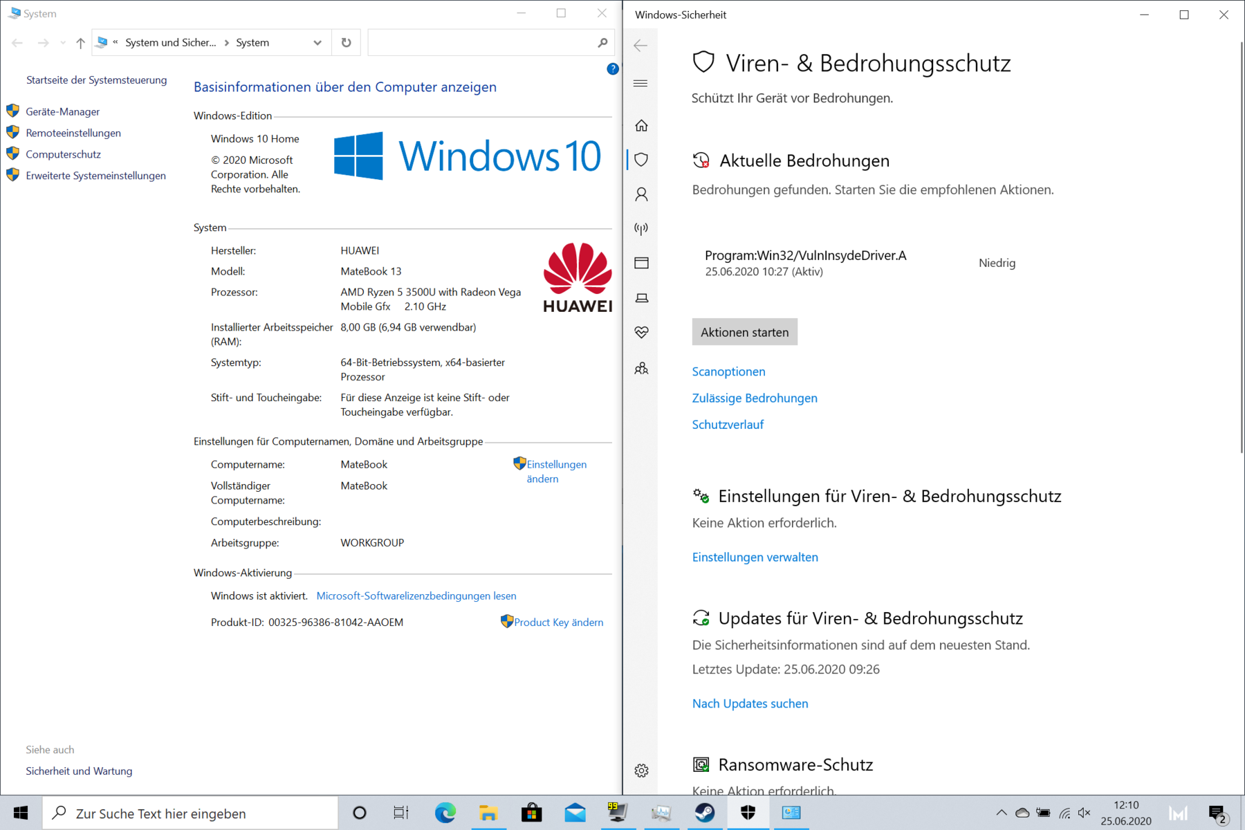Click the Aktionen starten button
This screenshot has height=830, width=1245.
coord(744,332)
